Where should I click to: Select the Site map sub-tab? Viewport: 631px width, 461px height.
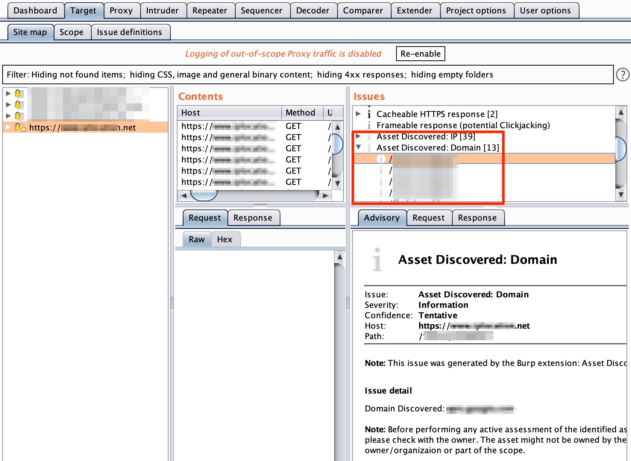coord(30,32)
